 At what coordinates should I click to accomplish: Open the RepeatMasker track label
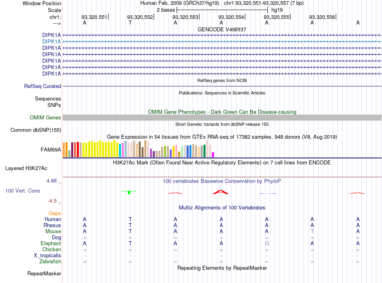[44, 274]
